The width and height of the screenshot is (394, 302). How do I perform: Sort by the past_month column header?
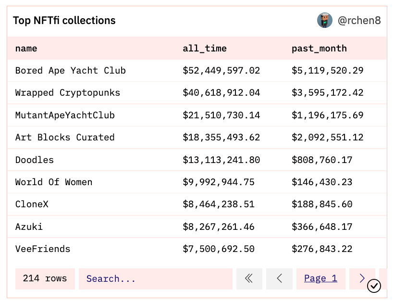pos(319,49)
